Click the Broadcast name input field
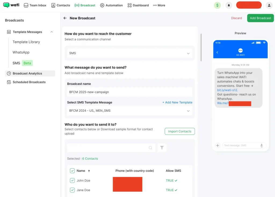Screen dimensions: 275x197 [129, 92]
